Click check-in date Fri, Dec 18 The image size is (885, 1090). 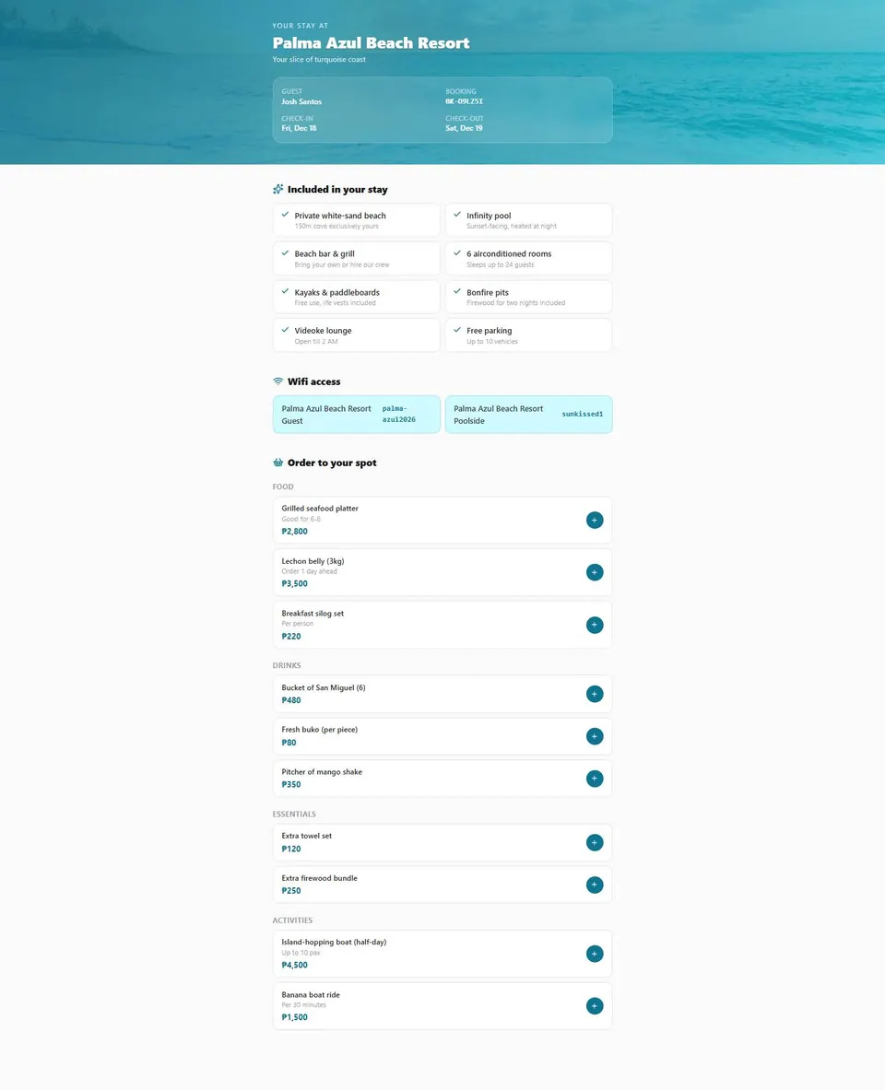point(299,128)
